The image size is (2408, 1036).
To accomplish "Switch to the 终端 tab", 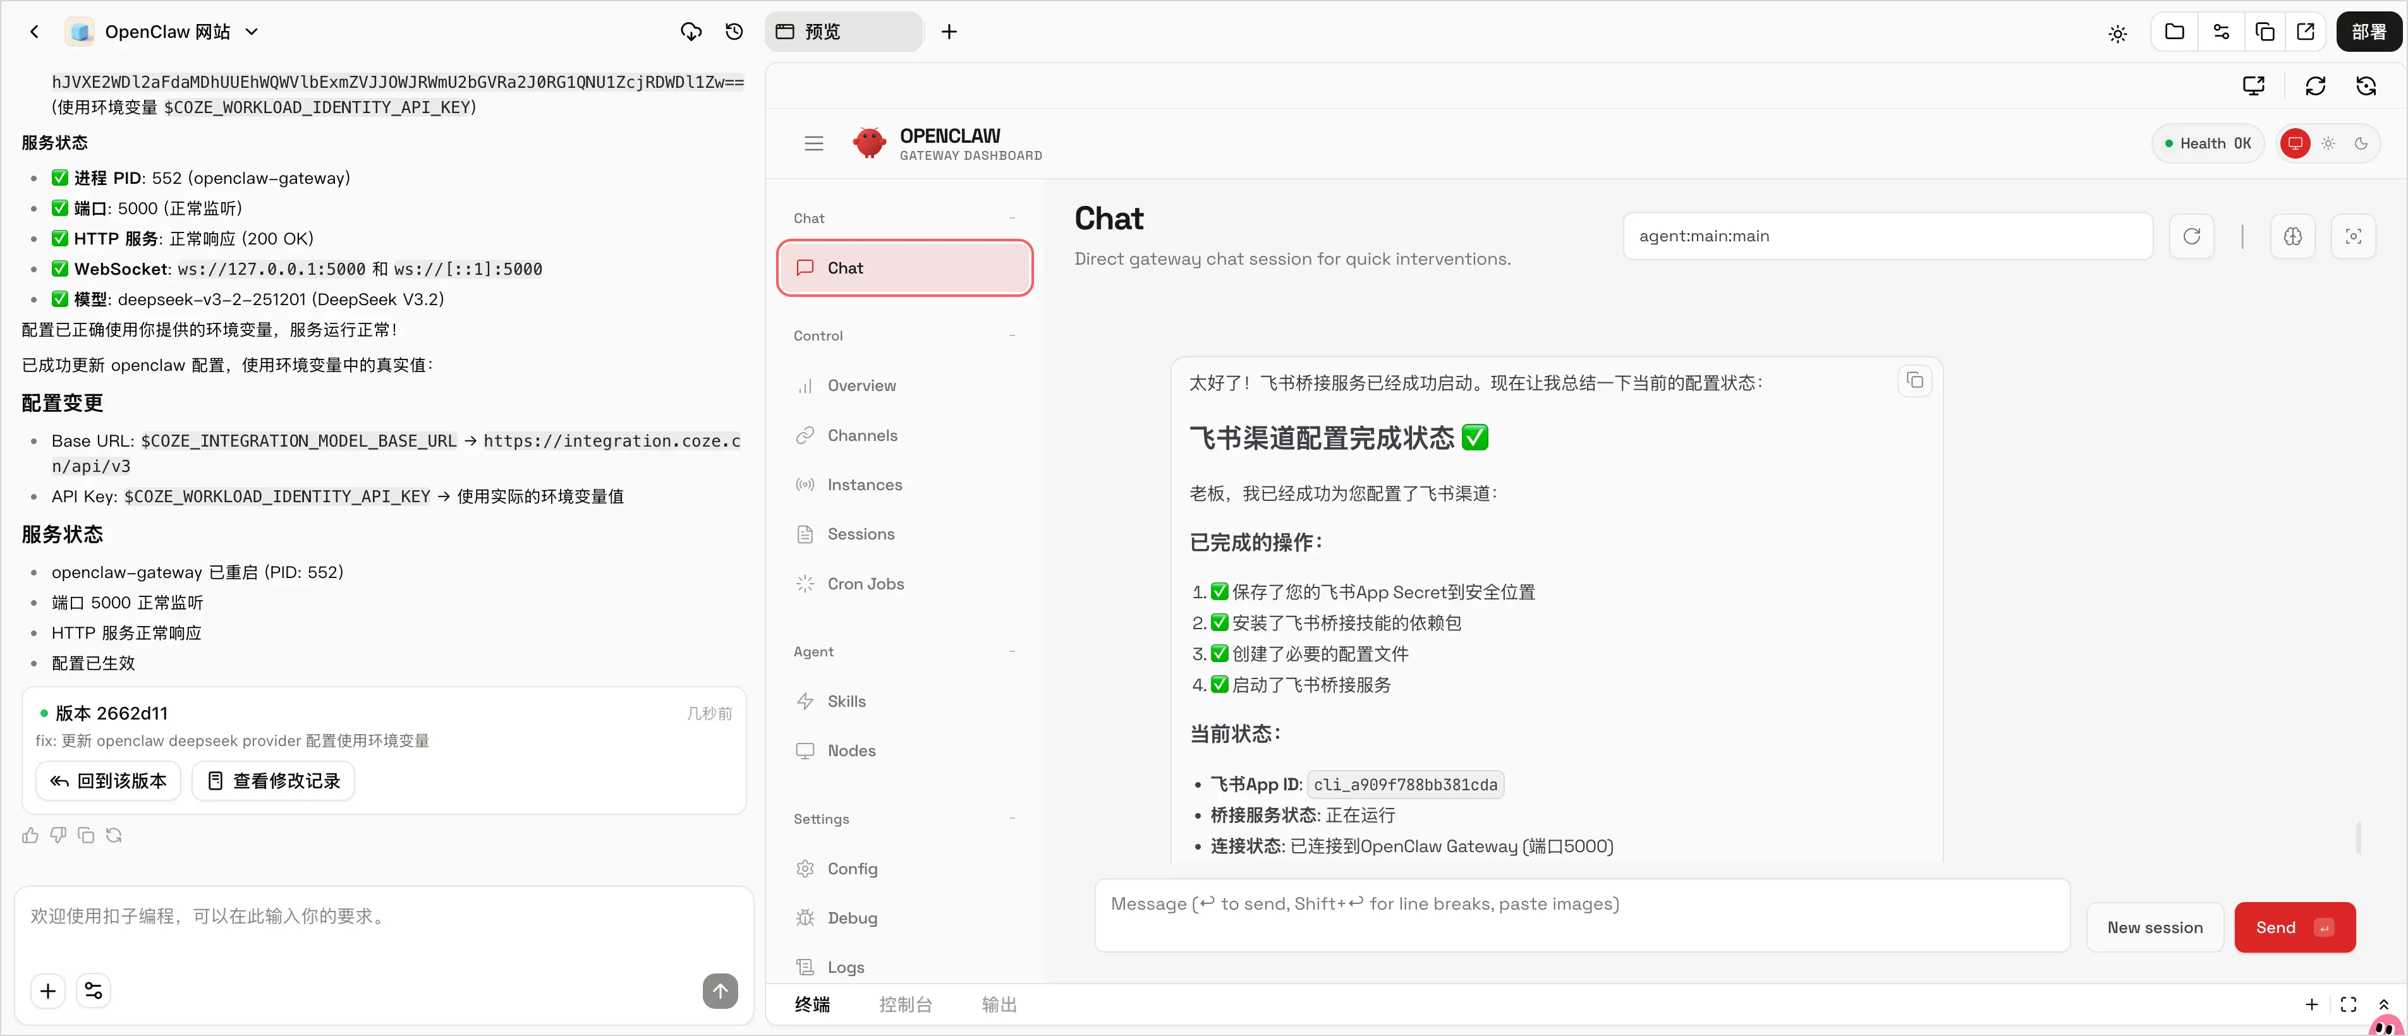I will pos(812,1004).
